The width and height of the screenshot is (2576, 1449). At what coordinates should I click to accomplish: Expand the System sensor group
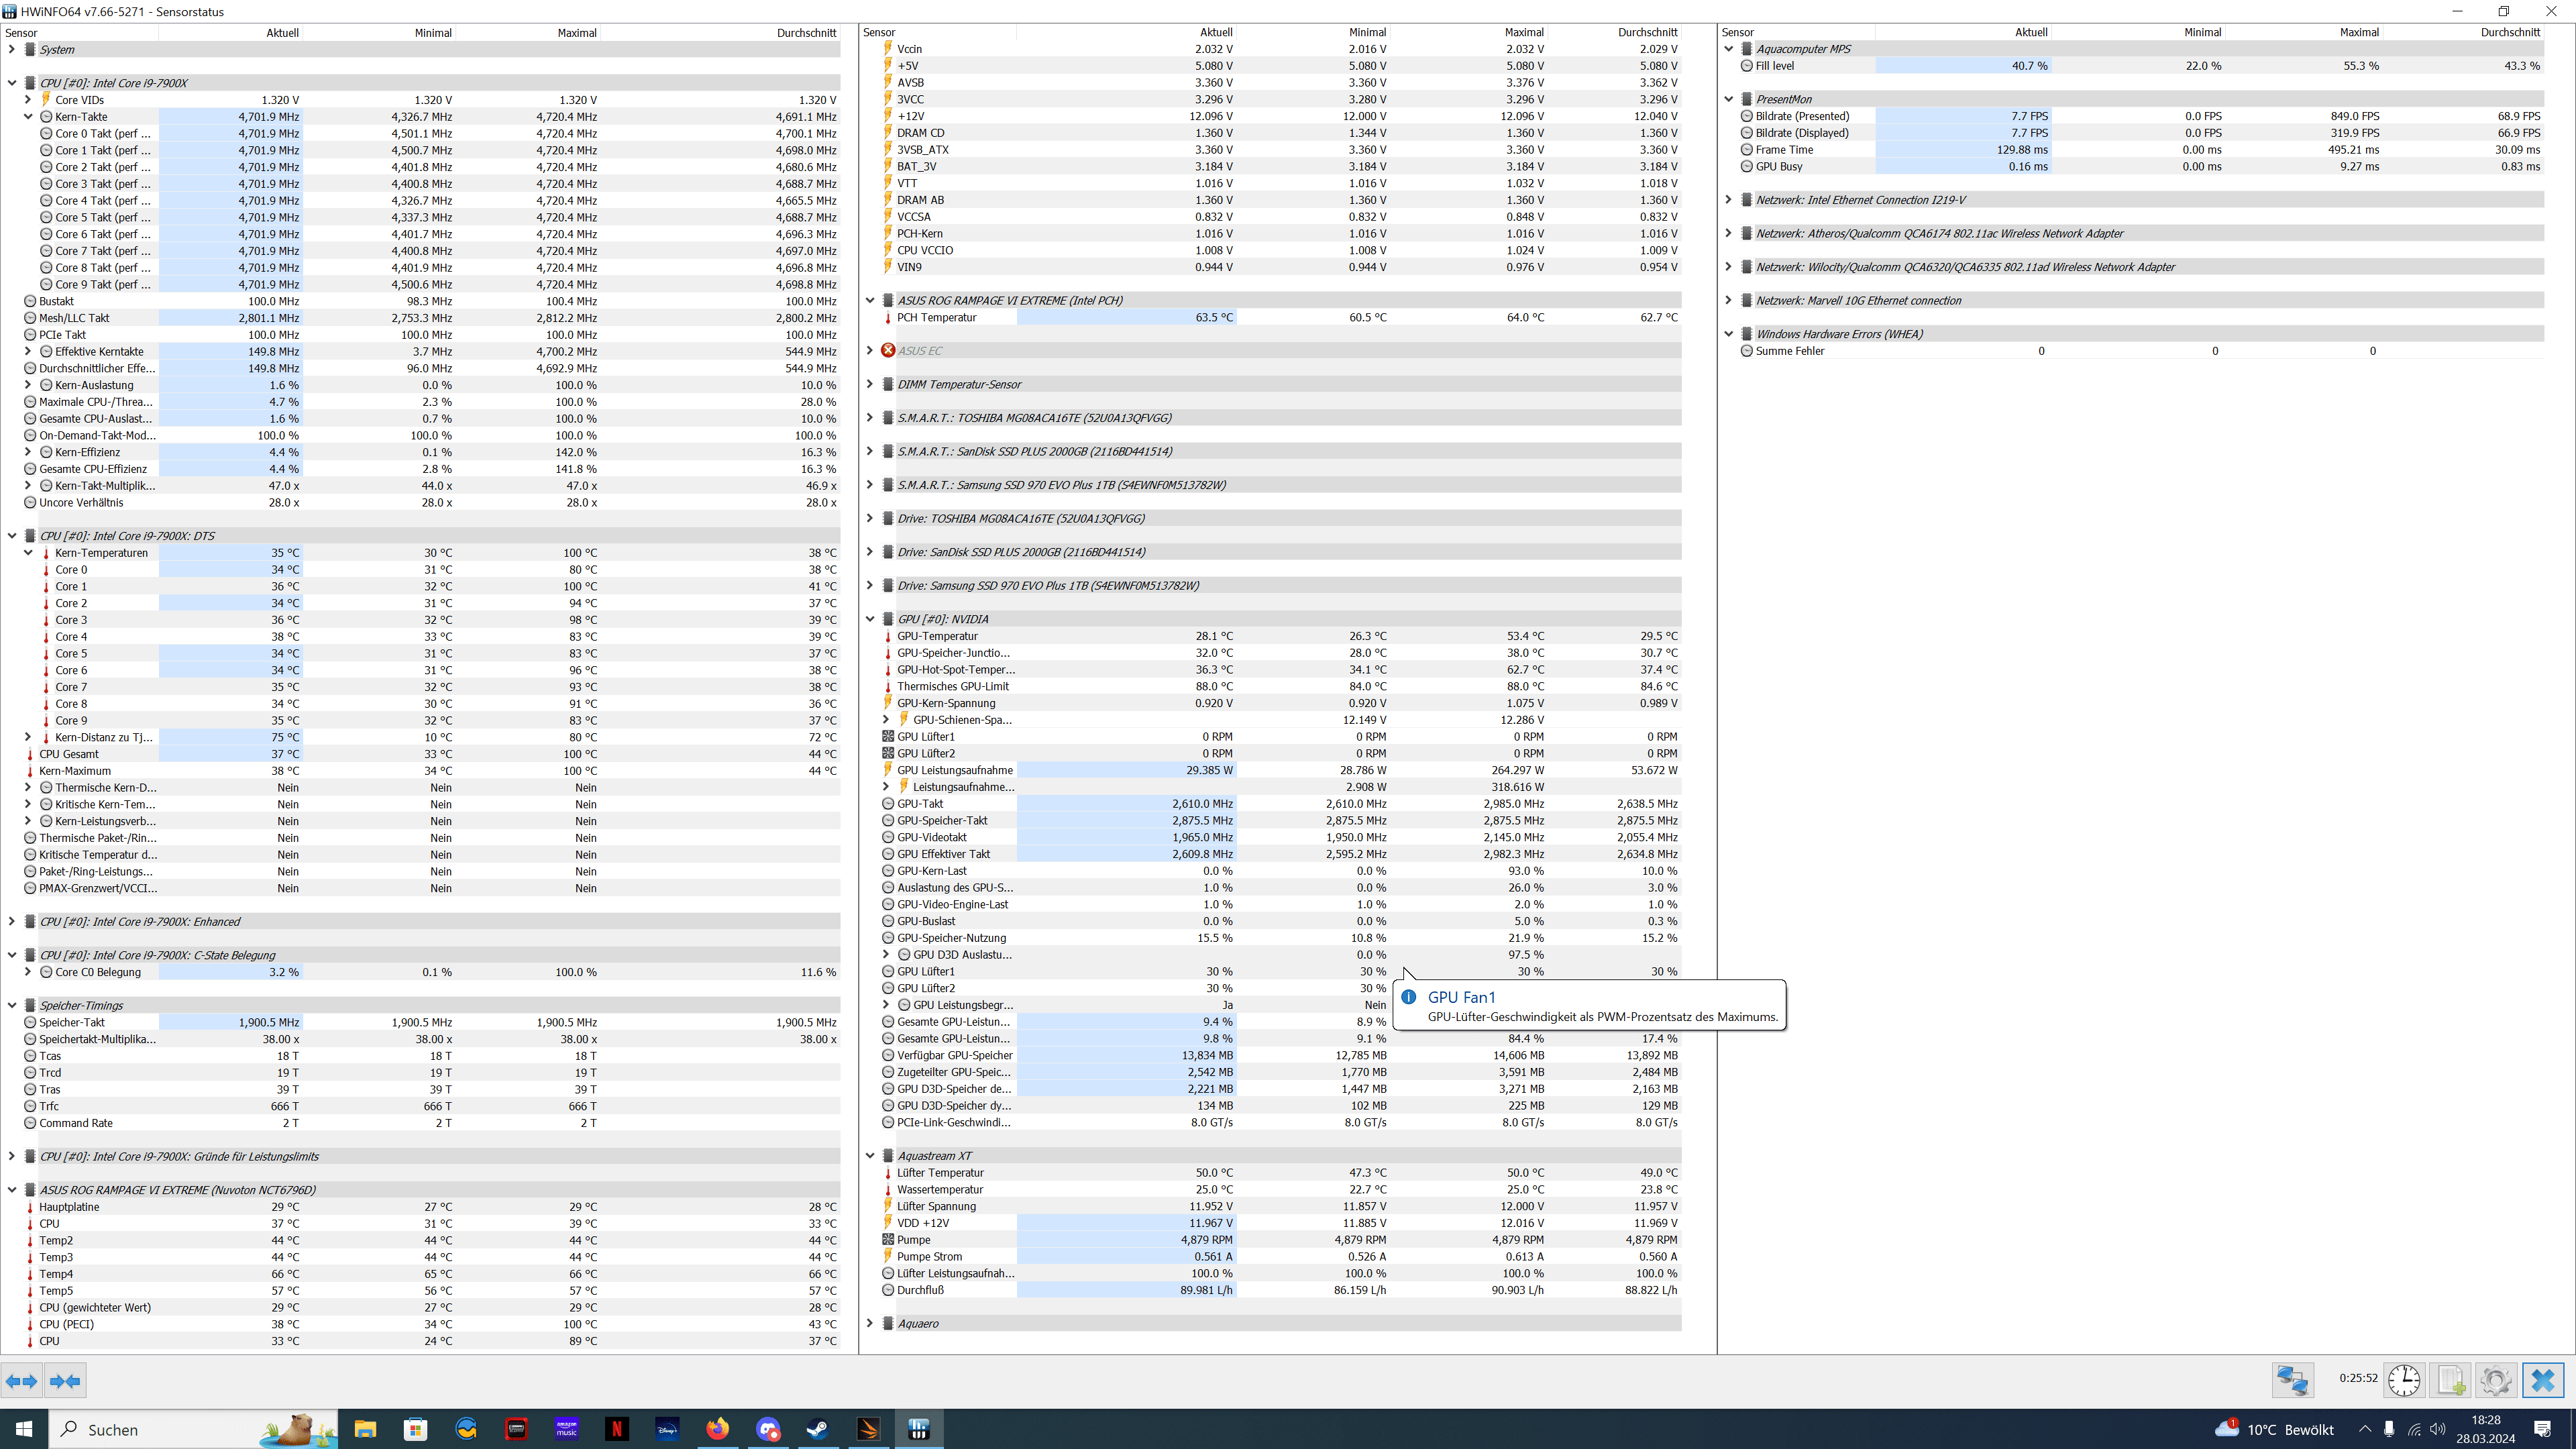[x=12, y=50]
